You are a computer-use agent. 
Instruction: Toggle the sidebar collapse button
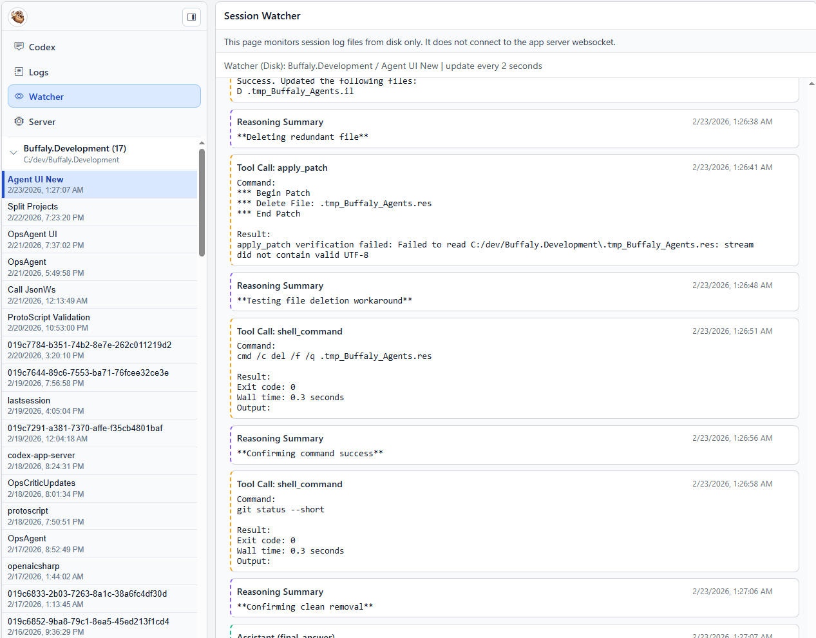pos(191,17)
